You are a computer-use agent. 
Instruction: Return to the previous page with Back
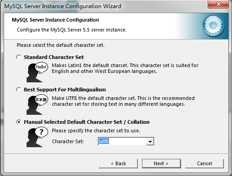pyautogui.click(x=118, y=163)
